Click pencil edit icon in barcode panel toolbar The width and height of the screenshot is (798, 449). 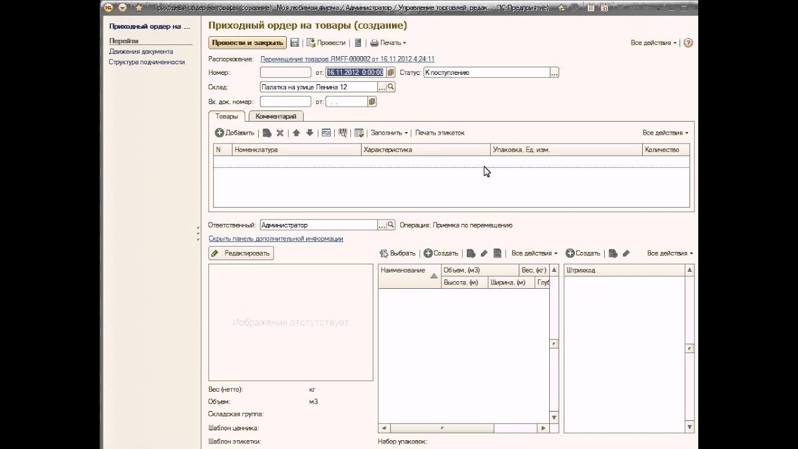pos(626,253)
